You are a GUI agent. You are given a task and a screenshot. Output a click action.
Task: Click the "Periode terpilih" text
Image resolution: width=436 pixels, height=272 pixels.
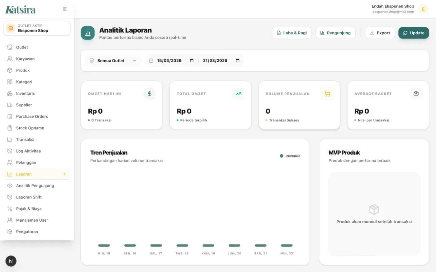pos(193,120)
